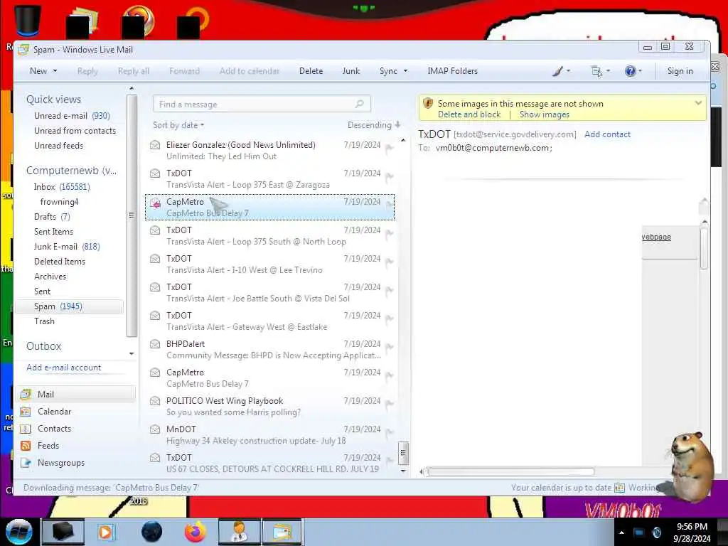Click the Delete toolbar button
Image resolution: width=728 pixels, height=546 pixels.
click(x=311, y=71)
